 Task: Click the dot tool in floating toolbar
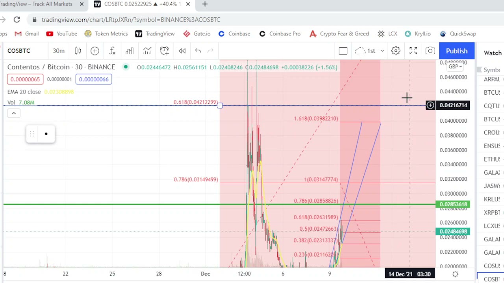pyautogui.click(x=46, y=134)
